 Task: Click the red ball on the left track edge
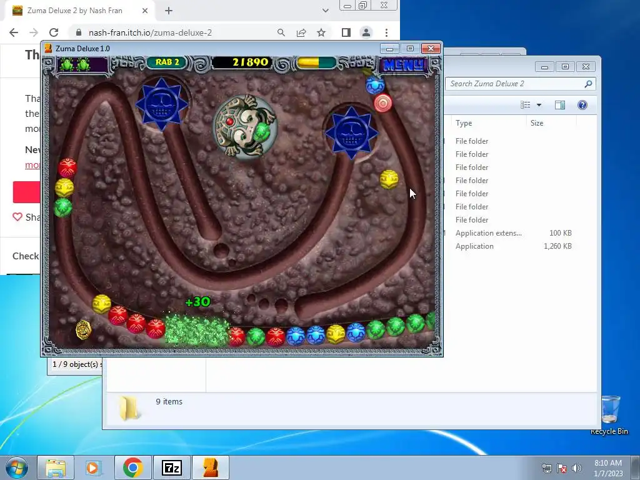click(67, 167)
